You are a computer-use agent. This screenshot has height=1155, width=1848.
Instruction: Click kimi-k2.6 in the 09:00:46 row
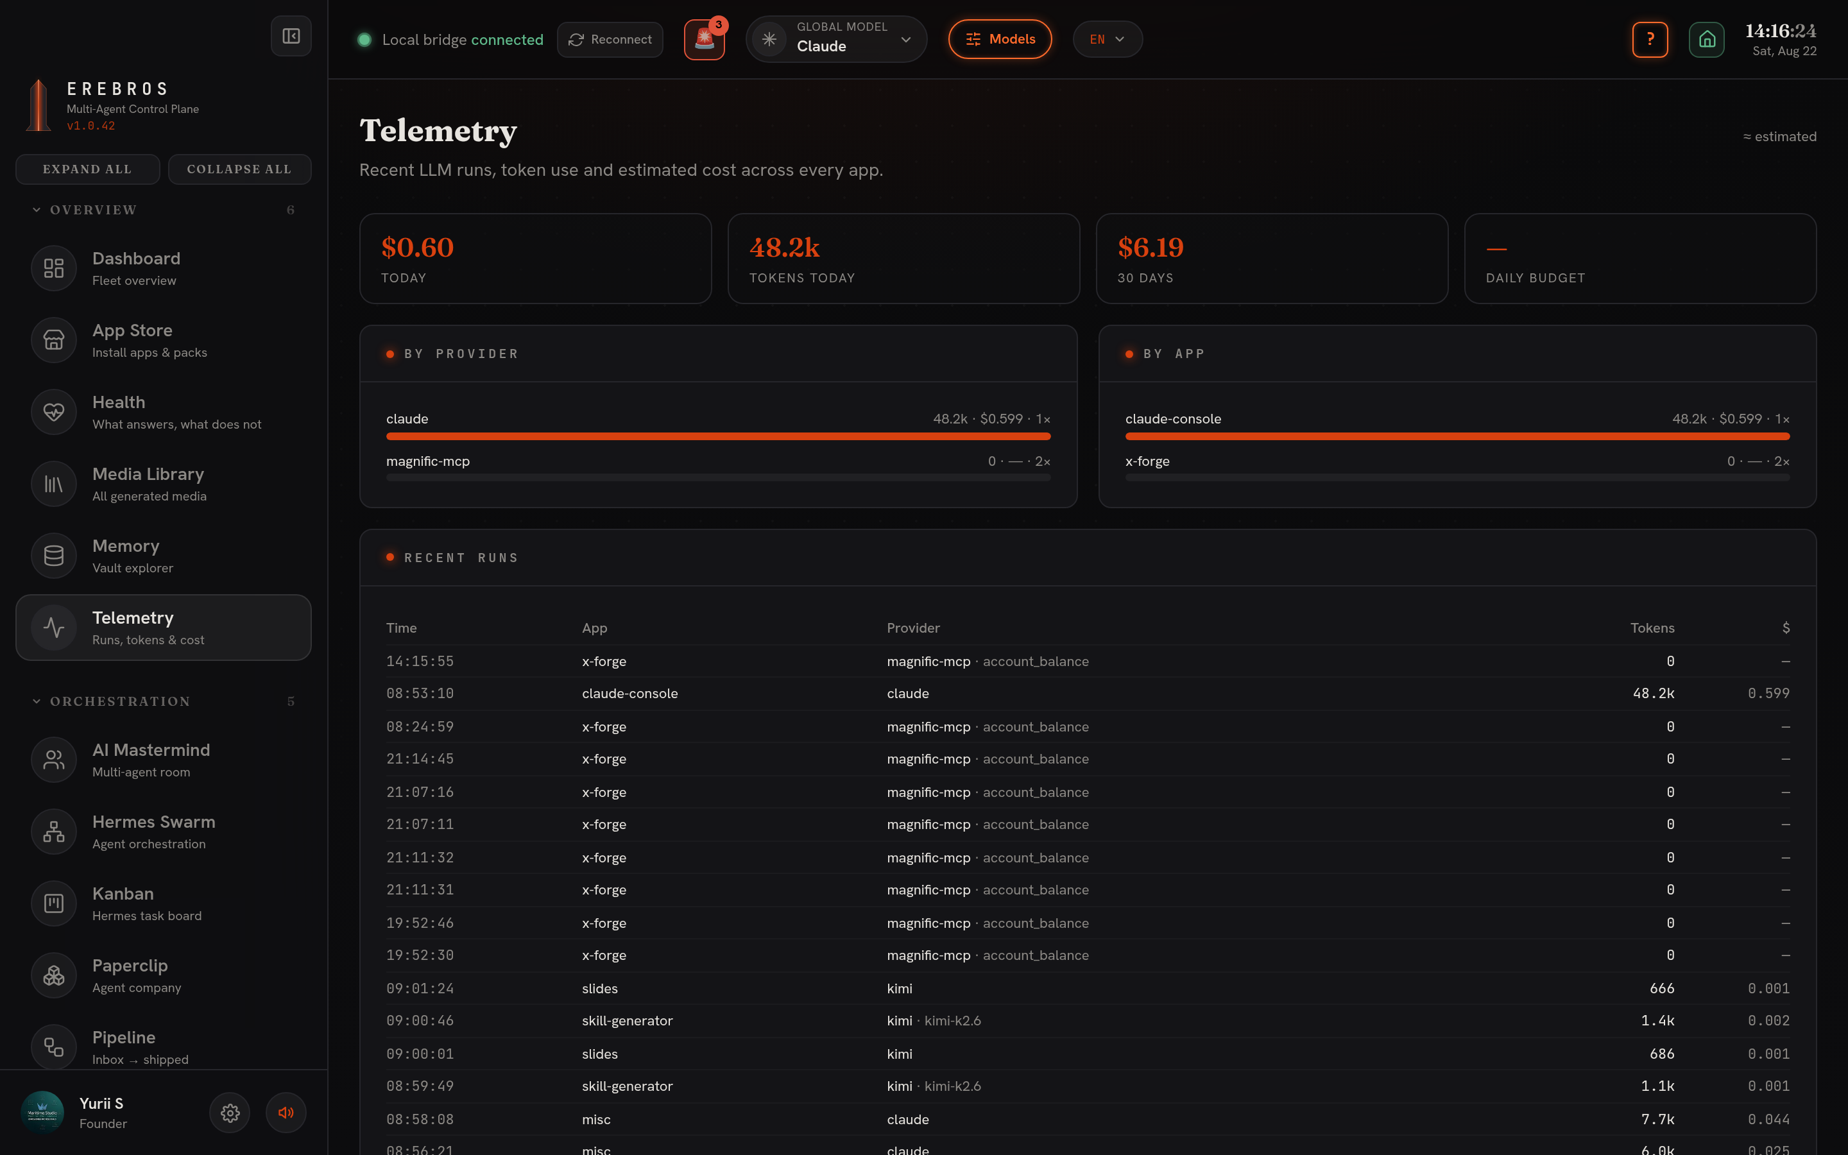tap(952, 1020)
